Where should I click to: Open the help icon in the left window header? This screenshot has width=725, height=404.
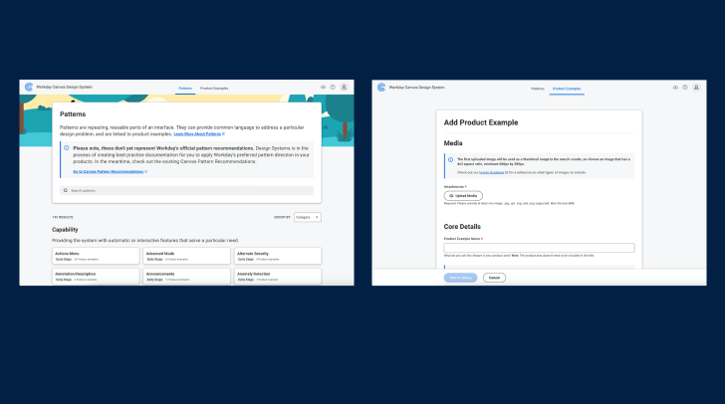(333, 88)
